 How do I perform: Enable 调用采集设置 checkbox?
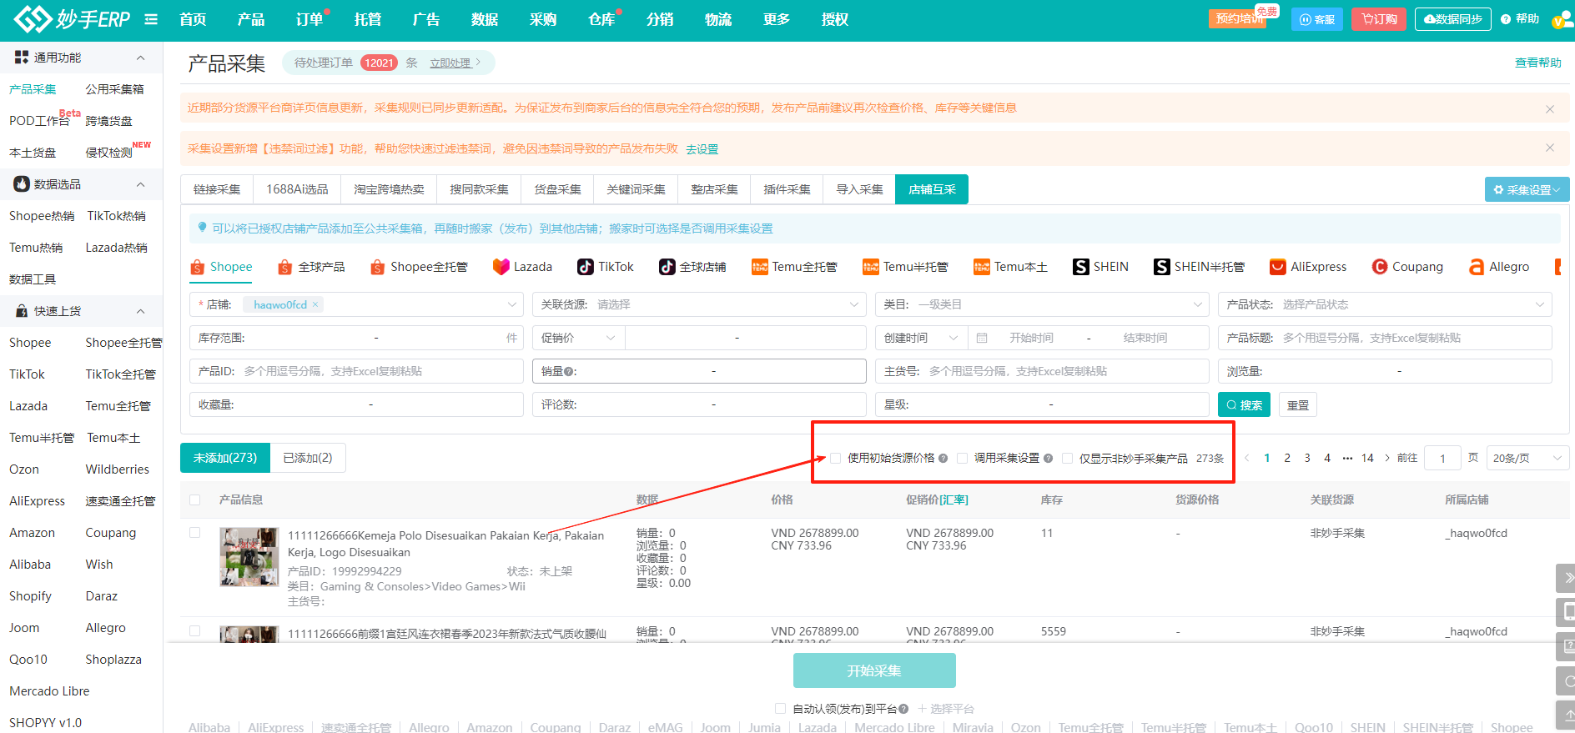(x=962, y=458)
